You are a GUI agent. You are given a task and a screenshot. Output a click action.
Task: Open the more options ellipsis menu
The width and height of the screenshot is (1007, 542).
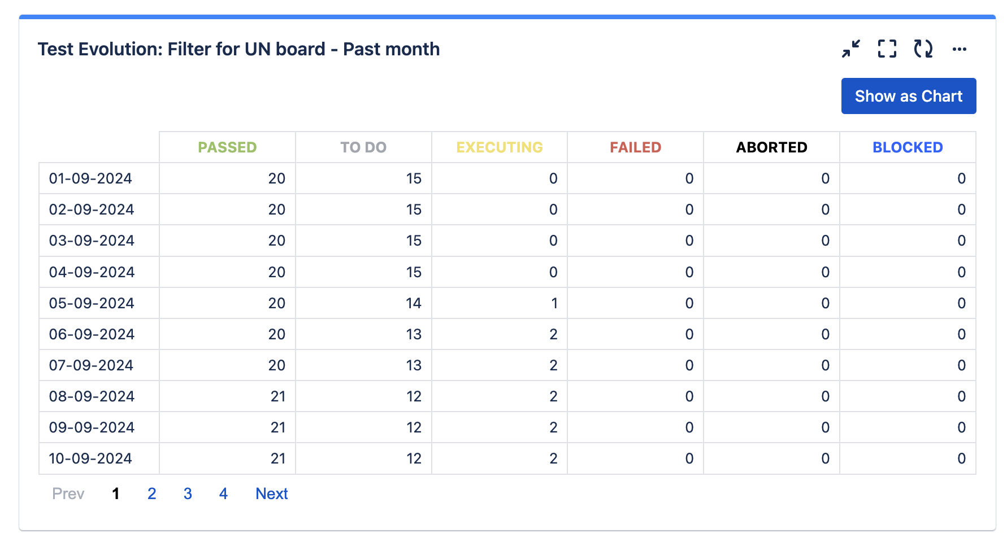(x=960, y=49)
